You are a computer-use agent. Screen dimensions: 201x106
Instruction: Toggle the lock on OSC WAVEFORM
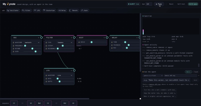pyautogui.click(x=13, y=42)
